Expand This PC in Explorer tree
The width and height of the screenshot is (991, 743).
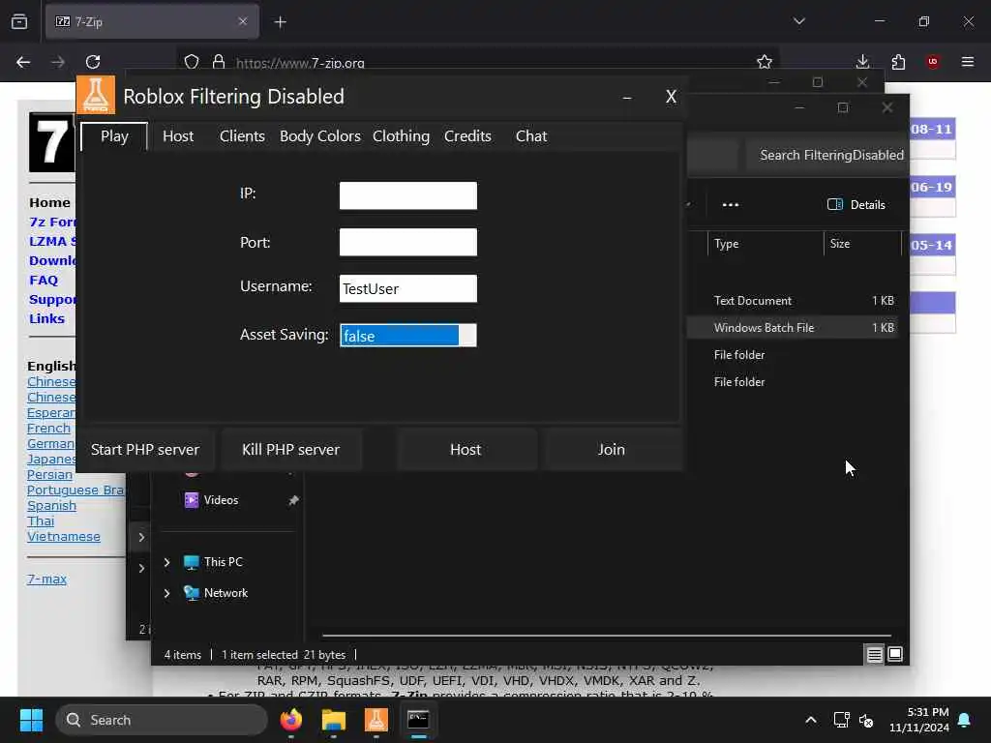tap(166, 562)
